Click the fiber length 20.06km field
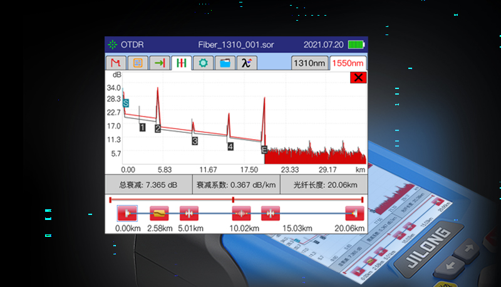This screenshot has height=287, width=501. tap(324, 185)
